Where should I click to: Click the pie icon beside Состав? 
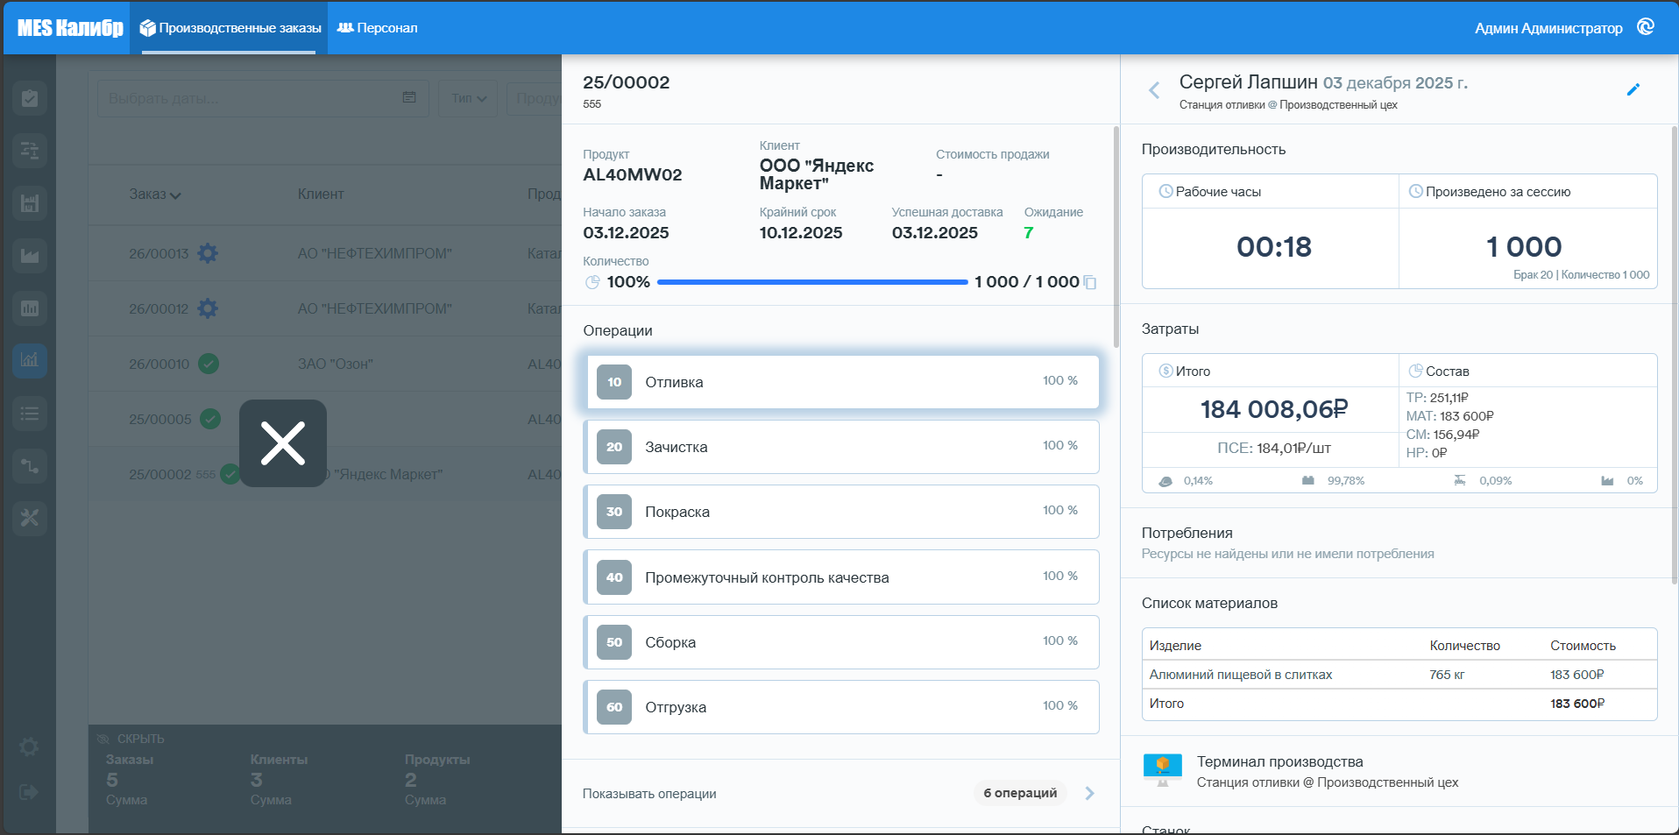(x=1415, y=371)
